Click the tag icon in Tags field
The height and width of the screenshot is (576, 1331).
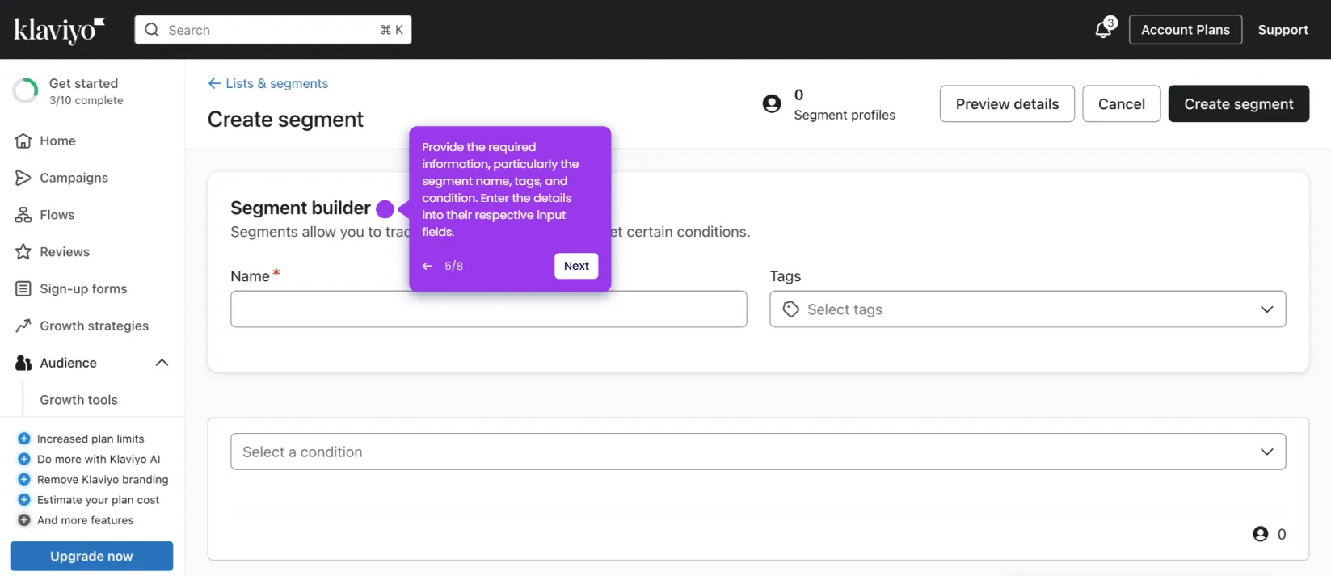tap(791, 309)
